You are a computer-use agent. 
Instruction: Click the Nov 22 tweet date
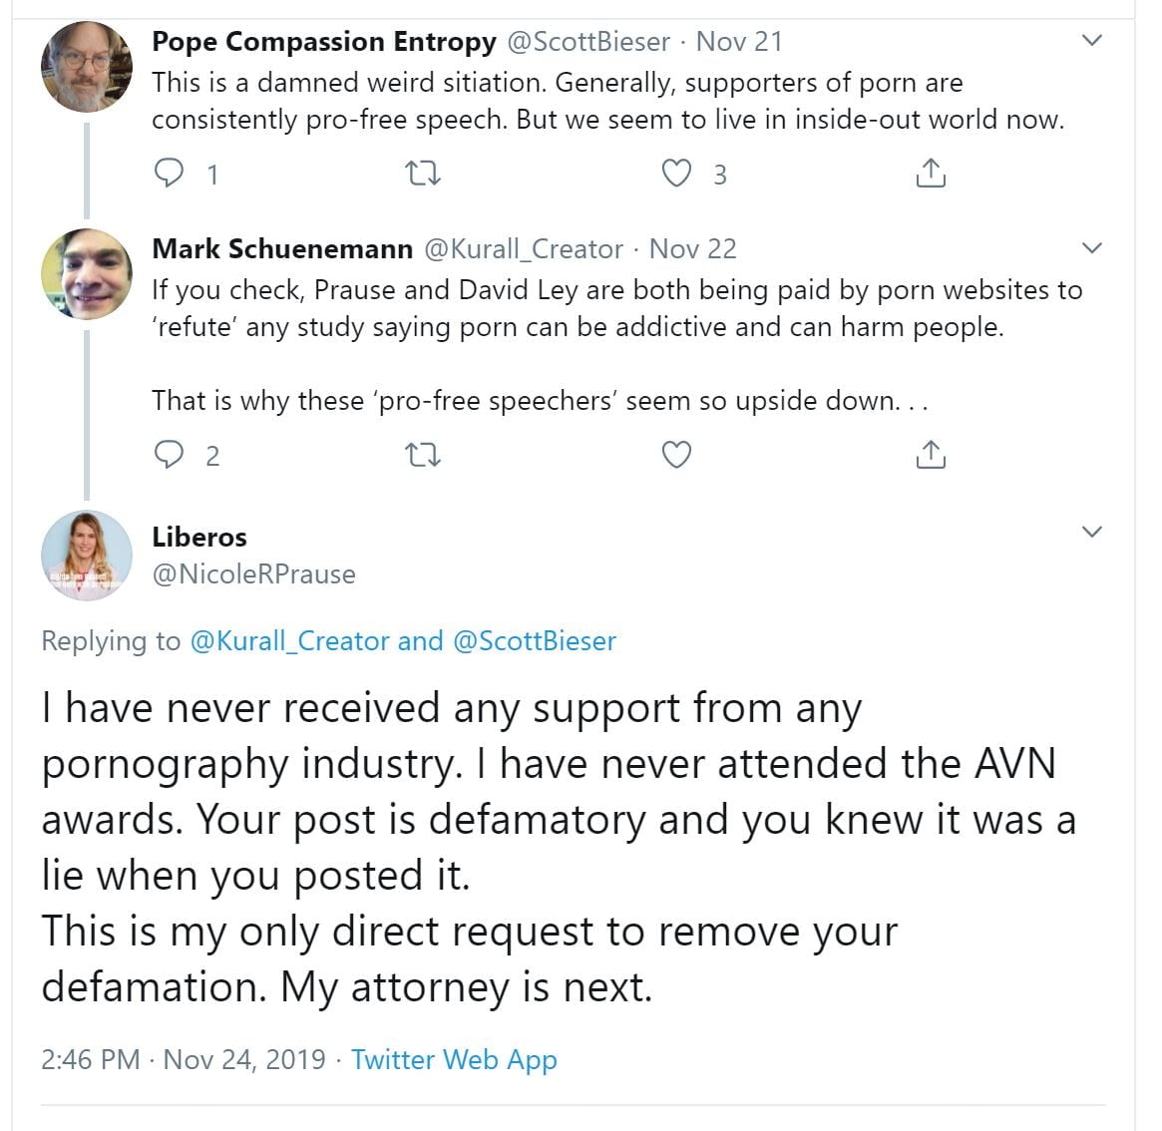[693, 248]
